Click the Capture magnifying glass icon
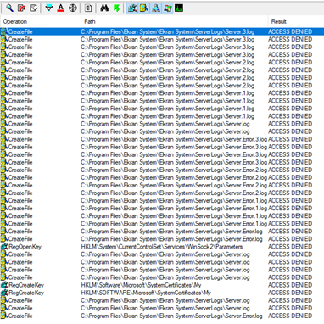 [x=9, y=8]
